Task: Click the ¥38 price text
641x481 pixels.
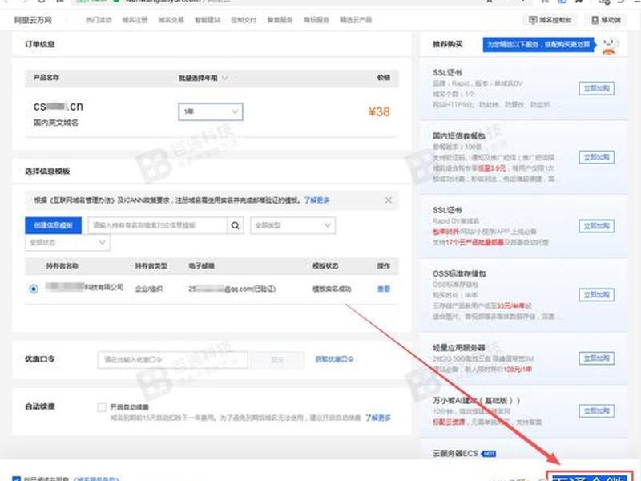Action: click(x=379, y=111)
